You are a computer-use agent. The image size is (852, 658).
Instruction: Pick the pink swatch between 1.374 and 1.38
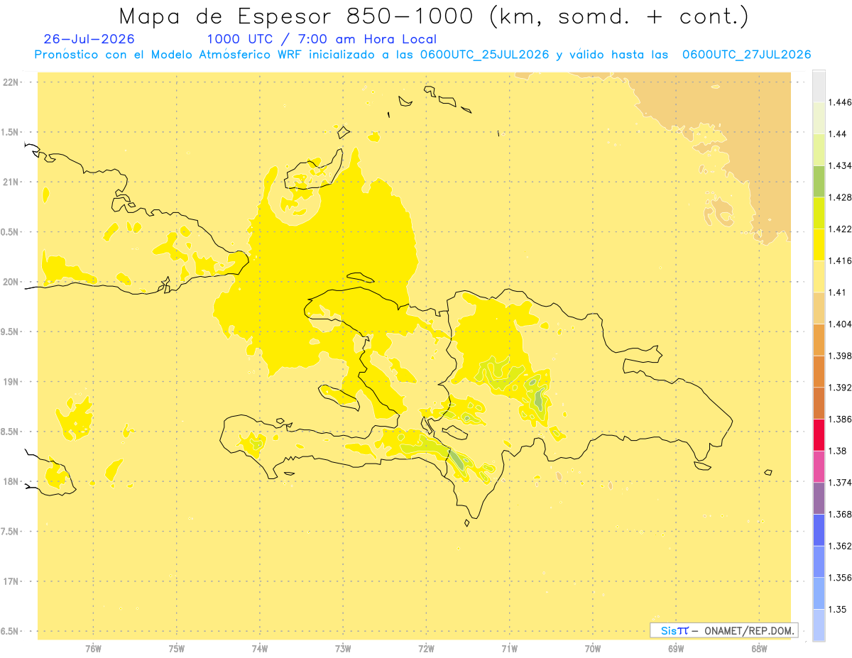pos(819,466)
